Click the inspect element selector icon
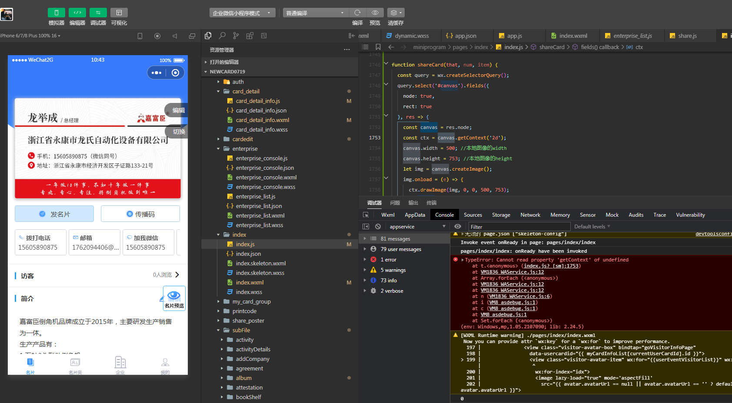The image size is (732, 403). (366, 215)
